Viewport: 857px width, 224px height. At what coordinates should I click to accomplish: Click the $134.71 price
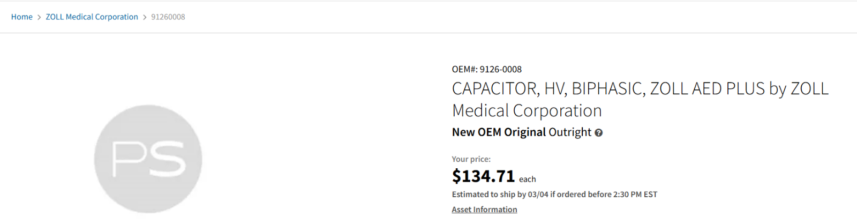click(x=483, y=176)
